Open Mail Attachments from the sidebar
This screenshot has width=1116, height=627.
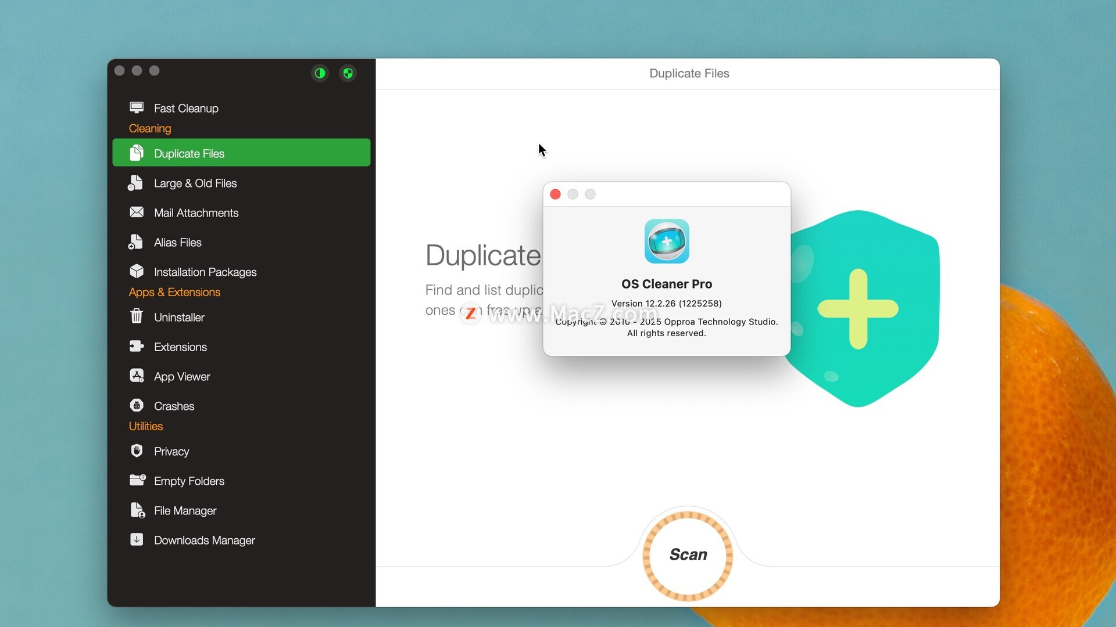coord(196,212)
